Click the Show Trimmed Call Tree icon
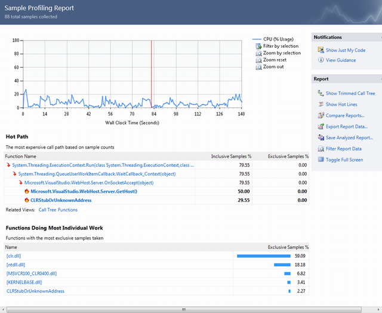The height and width of the screenshot is (313, 382). [321, 93]
